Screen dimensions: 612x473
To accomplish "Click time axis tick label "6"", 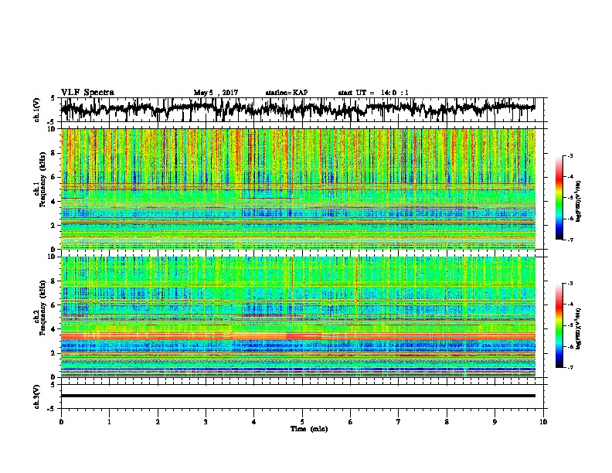I will pyautogui.click(x=351, y=422).
